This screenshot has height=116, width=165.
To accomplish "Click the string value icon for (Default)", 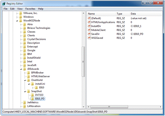I will tap(89, 18).
